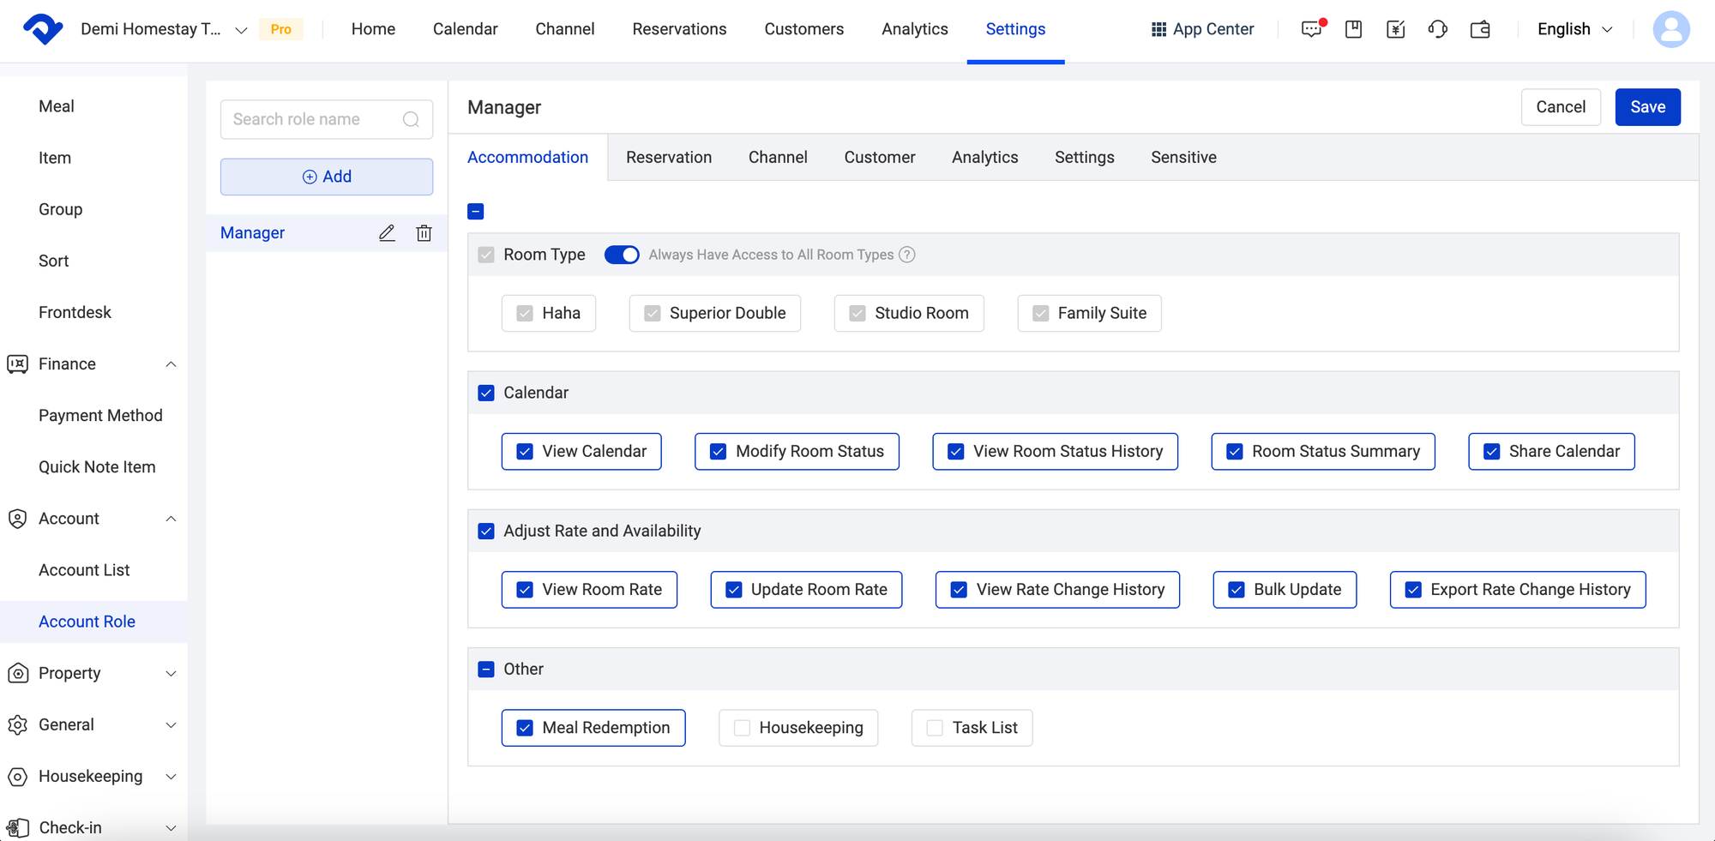Open the notifications message icon with red badge
This screenshot has width=1715, height=841.
pos(1311,29)
